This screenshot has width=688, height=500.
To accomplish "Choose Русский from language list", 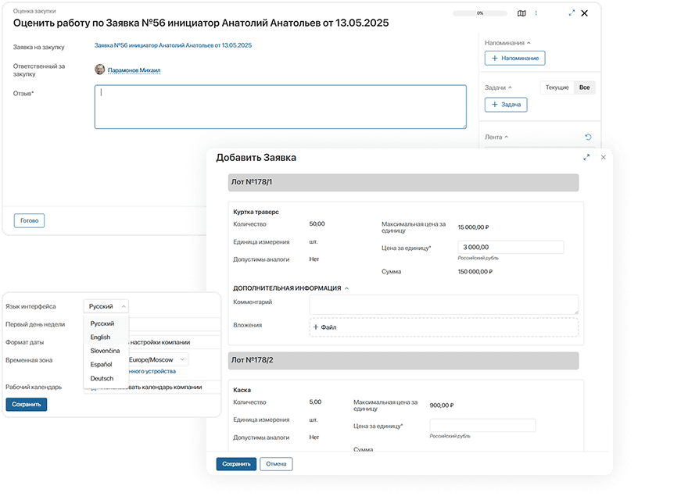I will (x=102, y=323).
